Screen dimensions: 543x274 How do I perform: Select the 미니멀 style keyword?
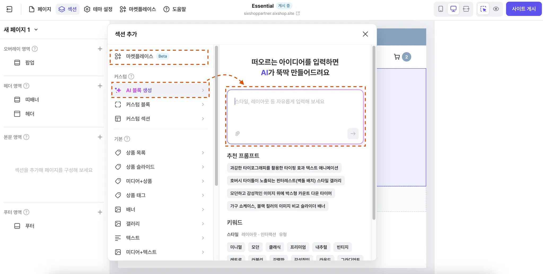(235, 247)
